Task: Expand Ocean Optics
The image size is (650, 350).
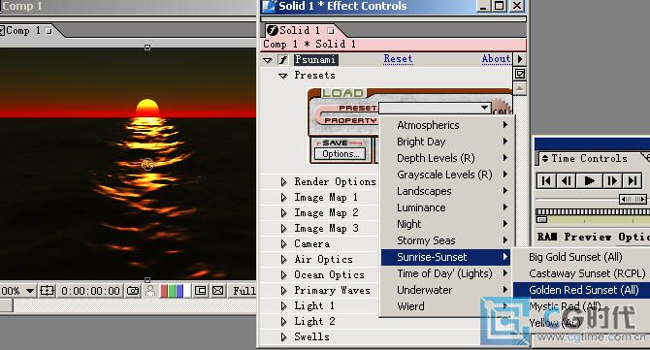Action: pyautogui.click(x=283, y=275)
